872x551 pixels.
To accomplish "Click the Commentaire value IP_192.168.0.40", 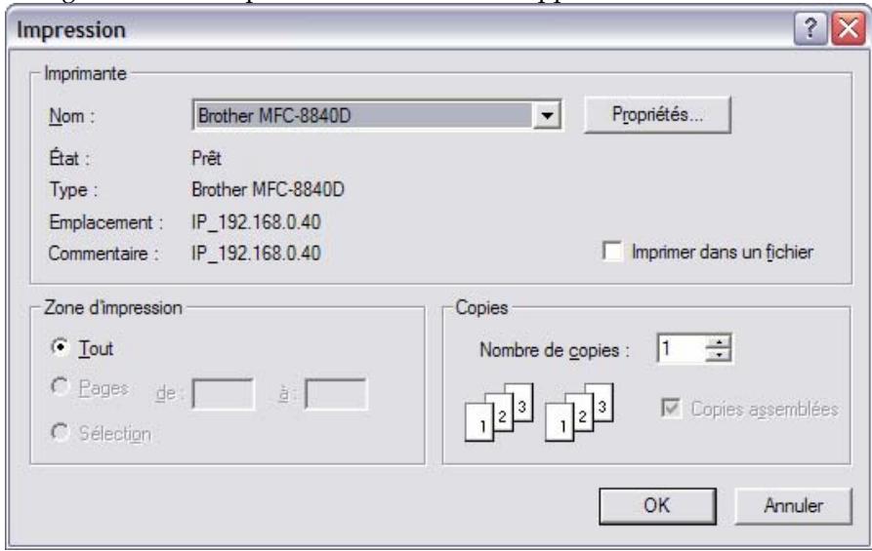I will point(257,254).
